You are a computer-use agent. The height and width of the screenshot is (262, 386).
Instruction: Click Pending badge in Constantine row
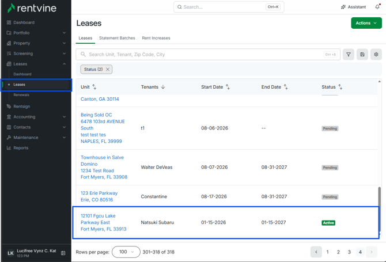pos(330,197)
